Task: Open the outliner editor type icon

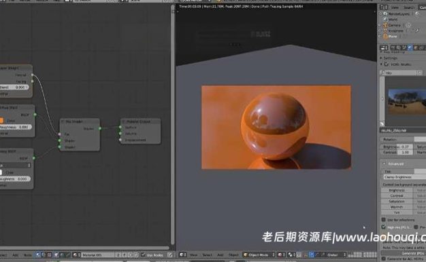Action: tap(384, 7)
